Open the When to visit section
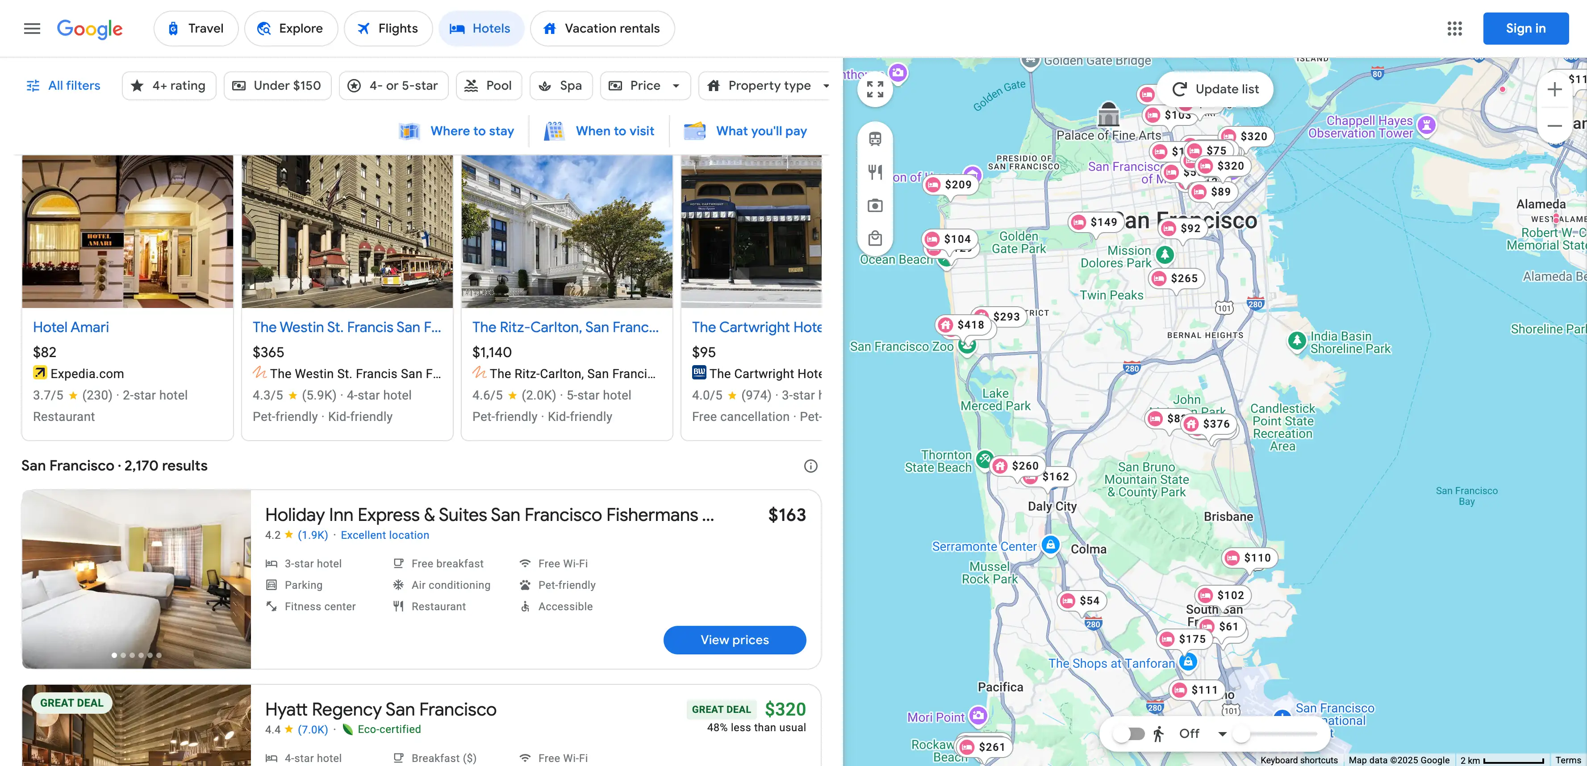This screenshot has height=766, width=1587. point(599,130)
